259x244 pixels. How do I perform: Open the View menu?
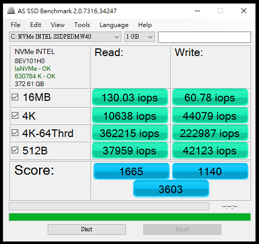pos(57,25)
